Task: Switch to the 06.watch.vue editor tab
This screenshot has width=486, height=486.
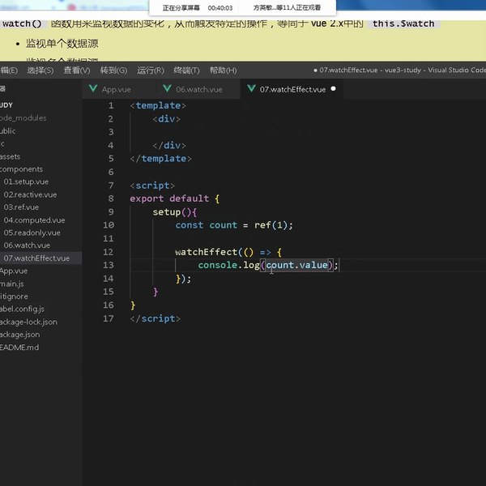Action: [198, 89]
